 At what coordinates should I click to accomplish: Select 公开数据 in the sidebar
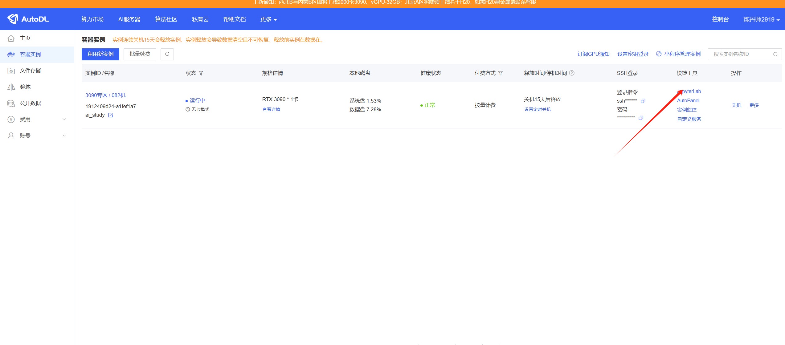coord(37,103)
